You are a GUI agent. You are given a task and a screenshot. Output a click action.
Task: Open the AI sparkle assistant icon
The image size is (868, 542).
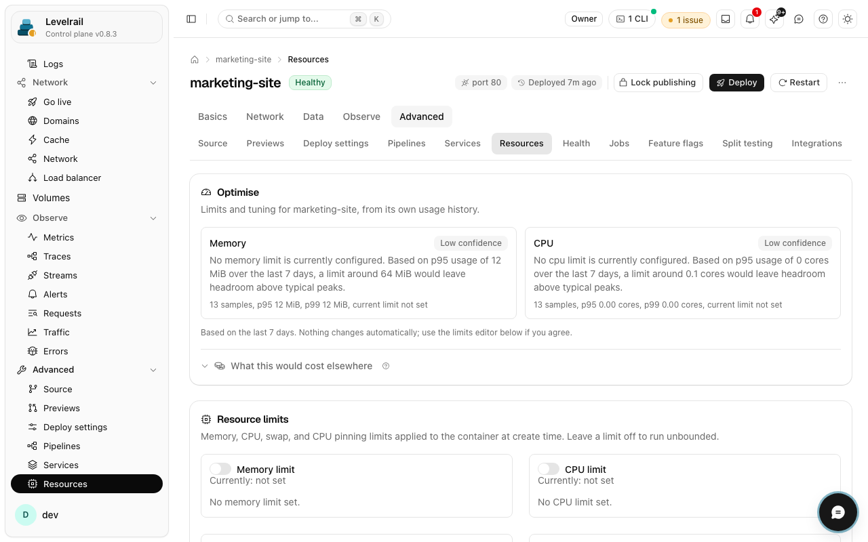click(x=774, y=19)
